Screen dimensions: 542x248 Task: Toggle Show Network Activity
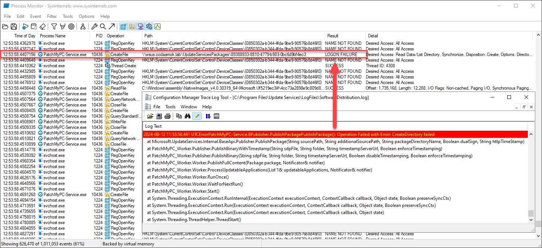pyautogui.click(x=141, y=27)
